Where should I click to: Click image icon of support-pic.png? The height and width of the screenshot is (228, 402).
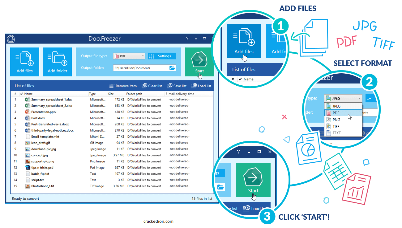[x=28, y=161]
